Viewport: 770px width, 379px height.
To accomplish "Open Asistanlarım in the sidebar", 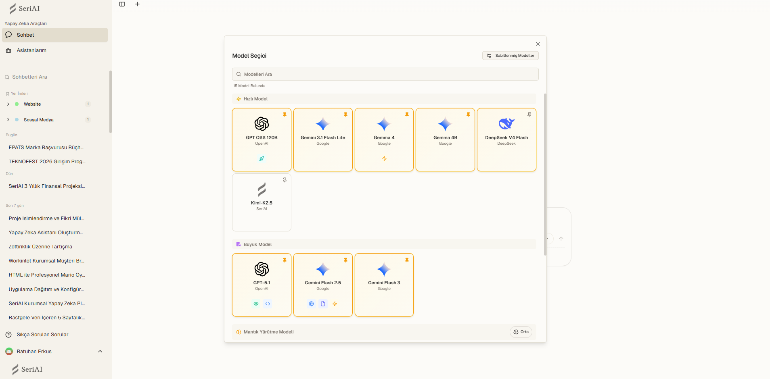I will [55, 50].
